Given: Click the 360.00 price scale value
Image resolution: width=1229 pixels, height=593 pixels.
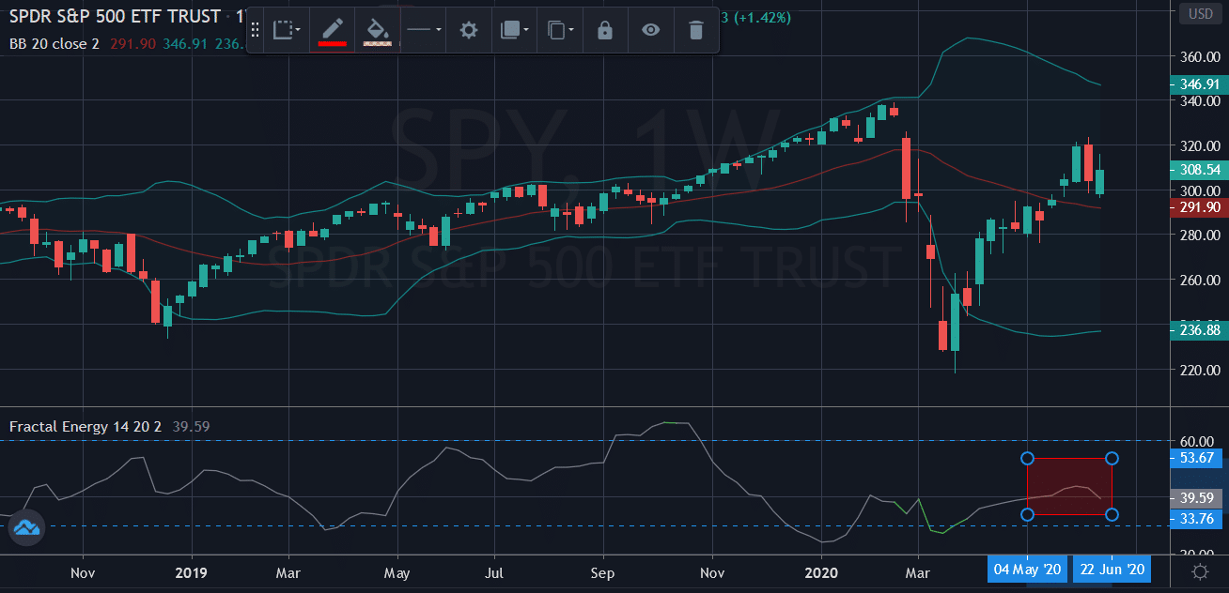Looking at the screenshot, I should point(1200,56).
